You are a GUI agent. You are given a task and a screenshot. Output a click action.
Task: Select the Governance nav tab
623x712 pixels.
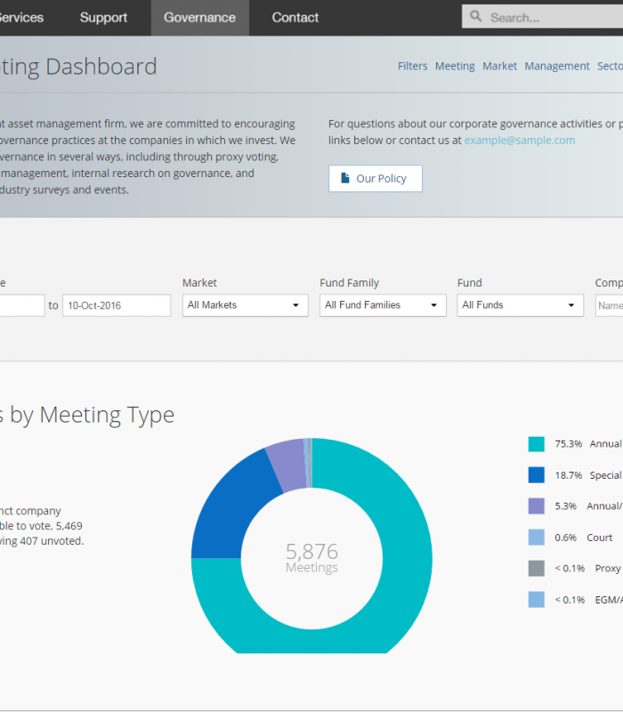pos(199,18)
